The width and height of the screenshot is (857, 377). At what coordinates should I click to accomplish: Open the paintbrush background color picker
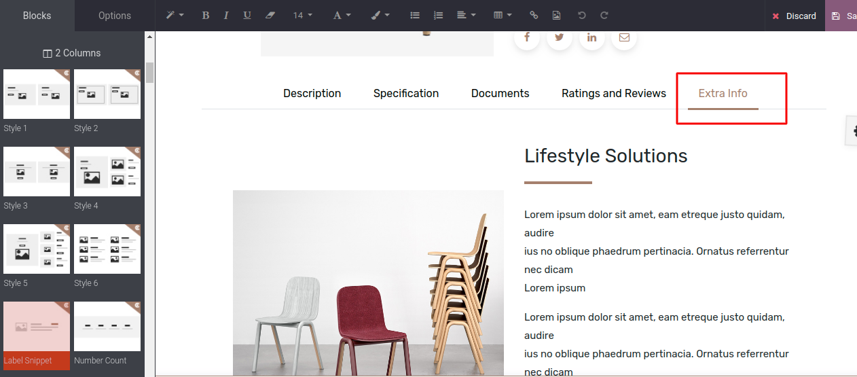click(x=380, y=16)
